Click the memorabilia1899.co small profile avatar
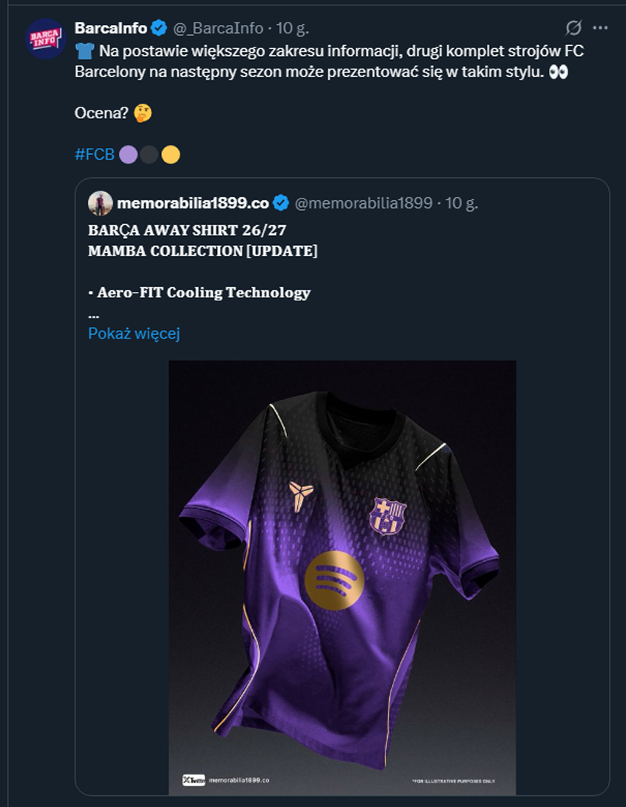 pos(100,204)
